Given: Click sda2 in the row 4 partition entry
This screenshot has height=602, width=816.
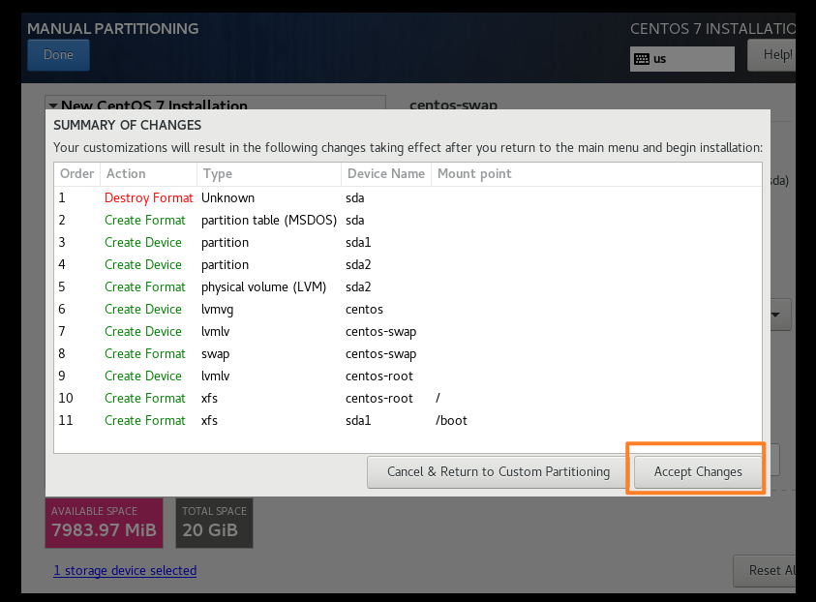Looking at the screenshot, I should point(358,265).
